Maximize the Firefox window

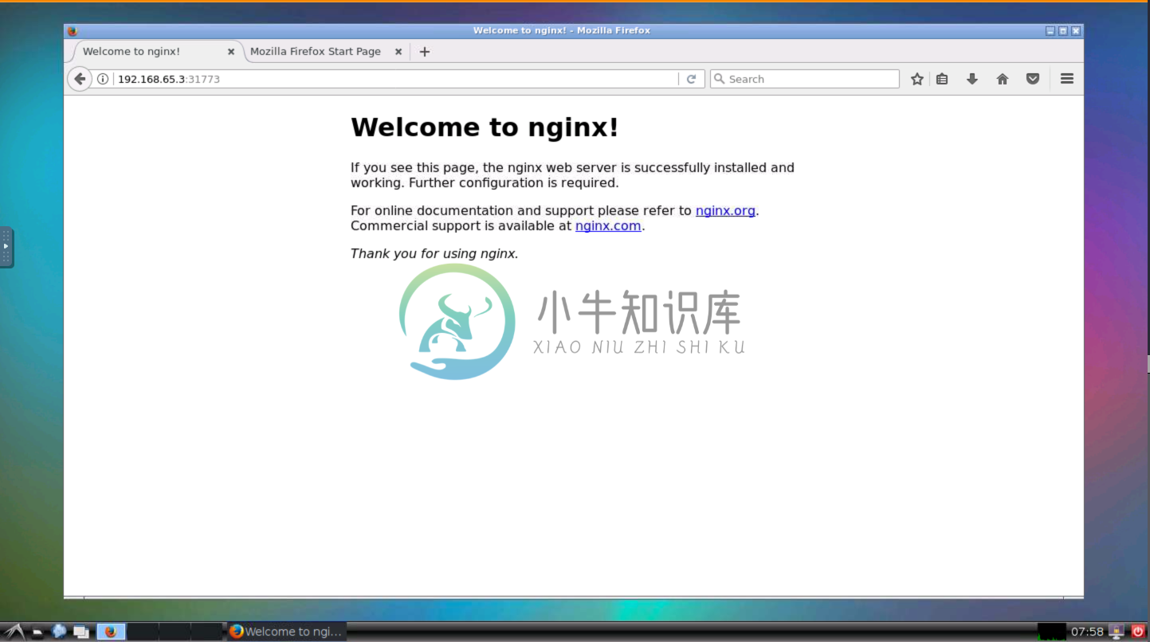[1063, 31]
